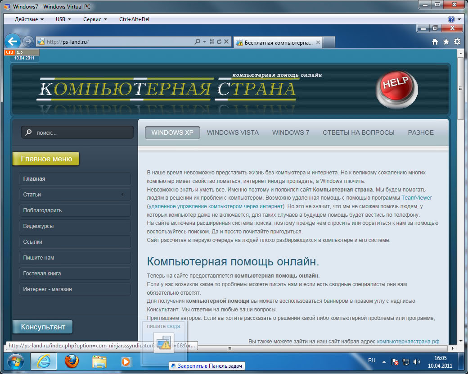
Task: Click the vertical scrollbar down arrow
Action: [460, 341]
